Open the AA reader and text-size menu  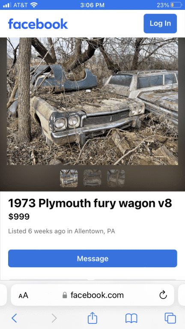23,296
